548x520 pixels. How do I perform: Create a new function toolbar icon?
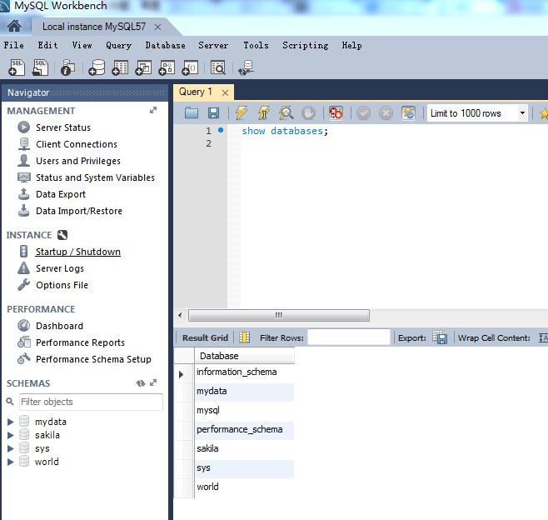190,67
